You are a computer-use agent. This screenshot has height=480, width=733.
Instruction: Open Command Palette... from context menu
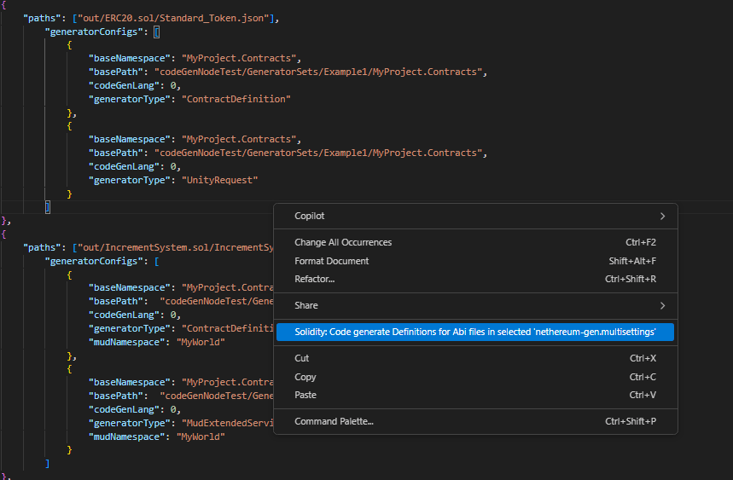(x=334, y=421)
